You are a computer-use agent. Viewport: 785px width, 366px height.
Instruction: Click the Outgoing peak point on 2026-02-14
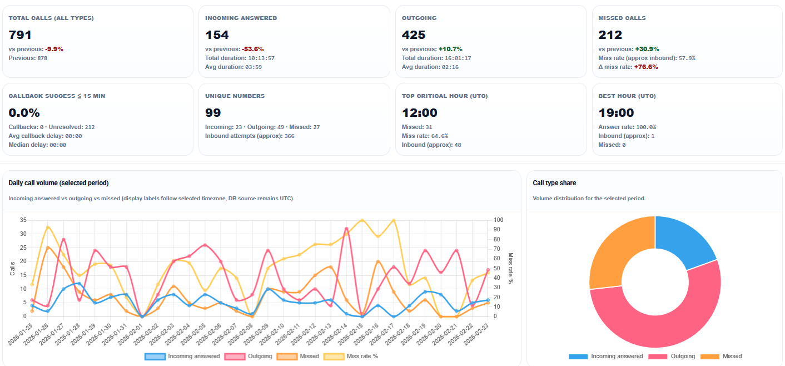tap(346, 229)
